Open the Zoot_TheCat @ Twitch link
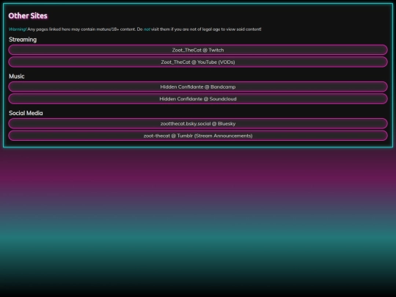396x297 pixels. point(198,50)
